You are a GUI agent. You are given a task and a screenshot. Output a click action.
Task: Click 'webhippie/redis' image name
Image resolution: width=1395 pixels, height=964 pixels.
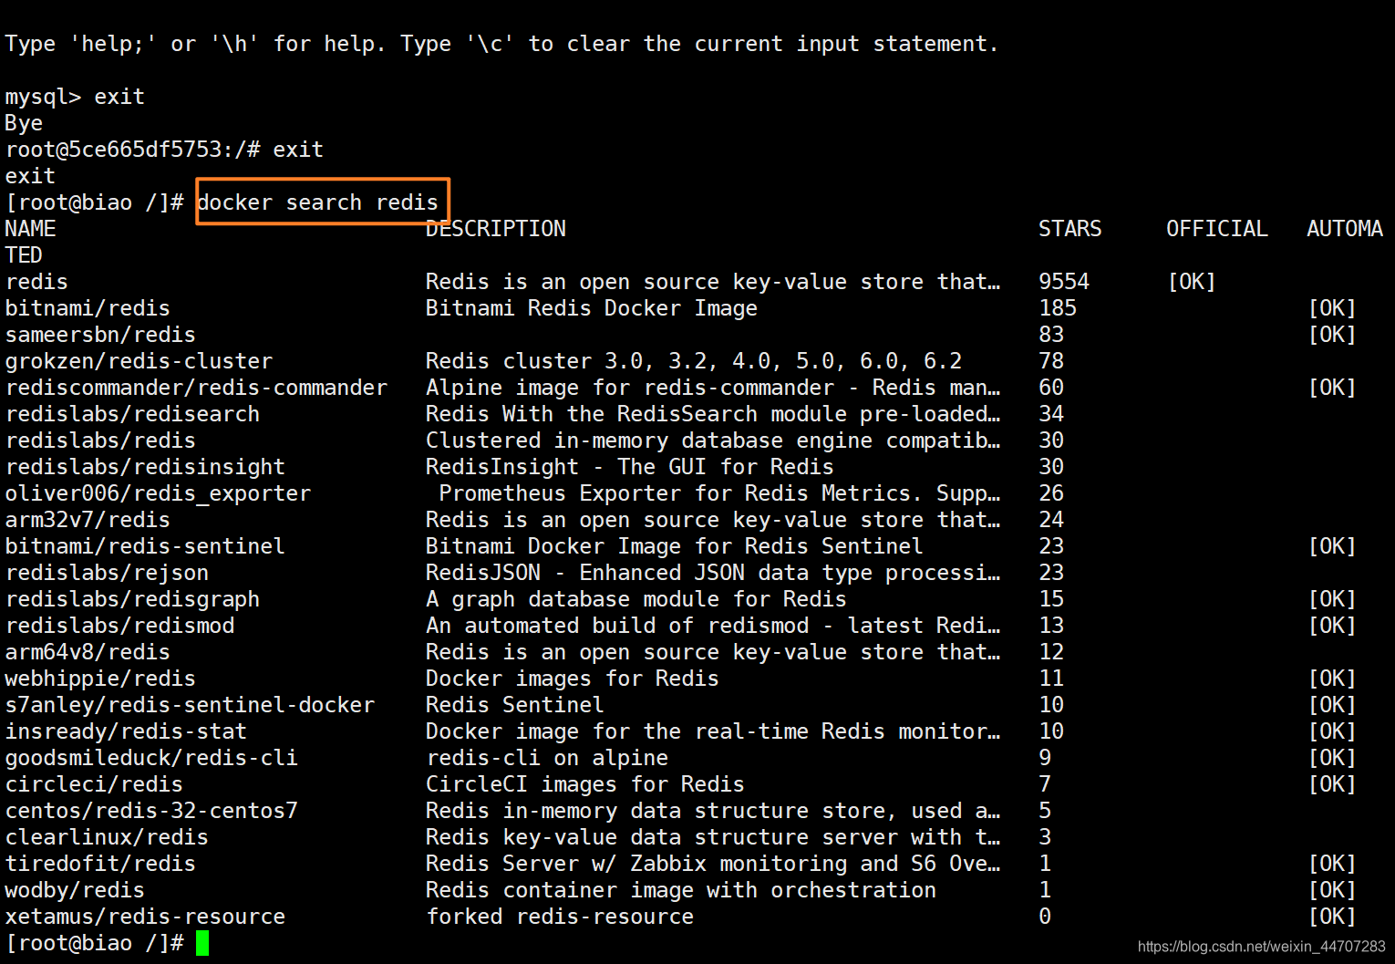[x=100, y=679]
